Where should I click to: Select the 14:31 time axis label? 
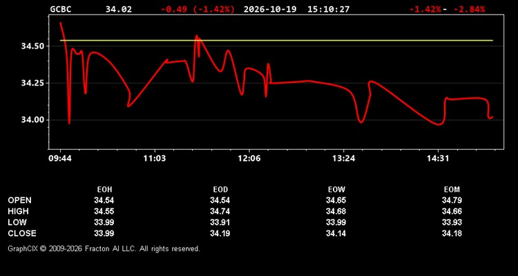[x=438, y=159]
